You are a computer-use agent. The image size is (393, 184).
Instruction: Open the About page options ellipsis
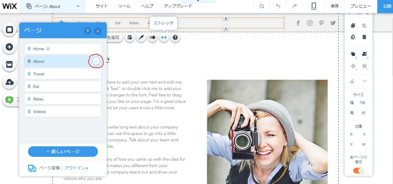pos(96,61)
